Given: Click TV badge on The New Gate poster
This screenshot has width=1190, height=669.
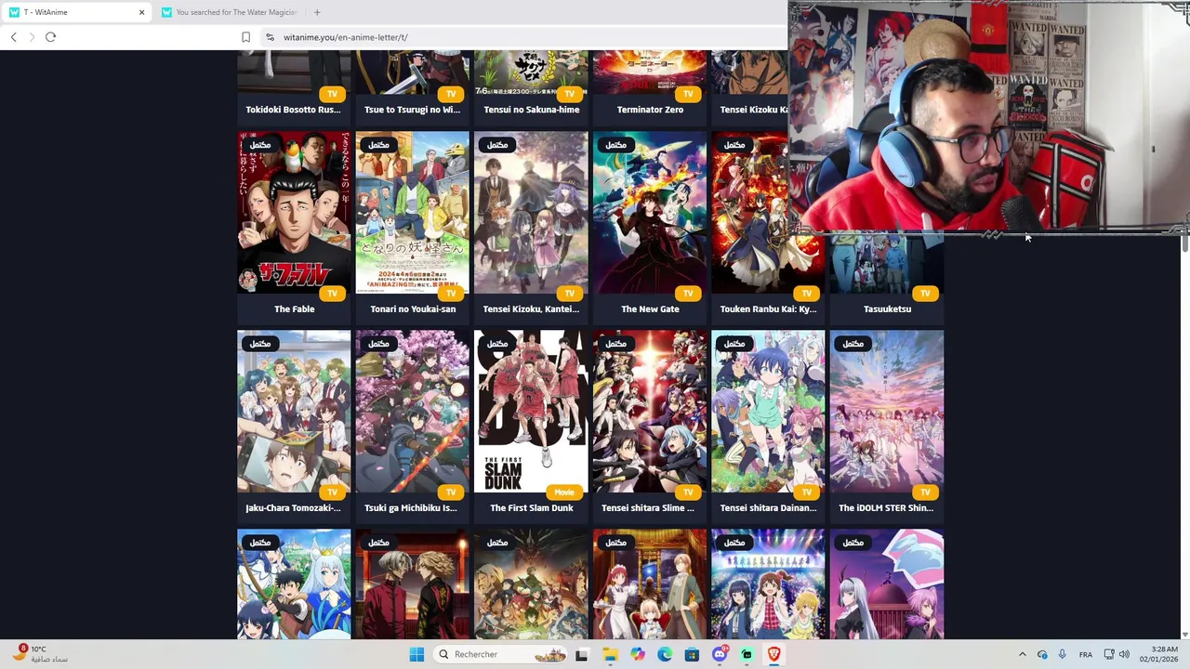Looking at the screenshot, I should click(688, 293).
